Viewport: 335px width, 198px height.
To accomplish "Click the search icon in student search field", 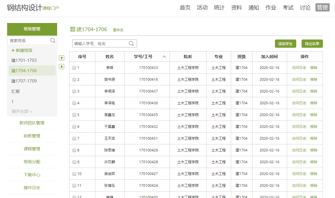I will point(131,44).
